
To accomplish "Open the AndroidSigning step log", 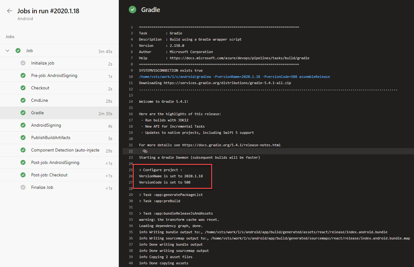I will tap(59, 125).
